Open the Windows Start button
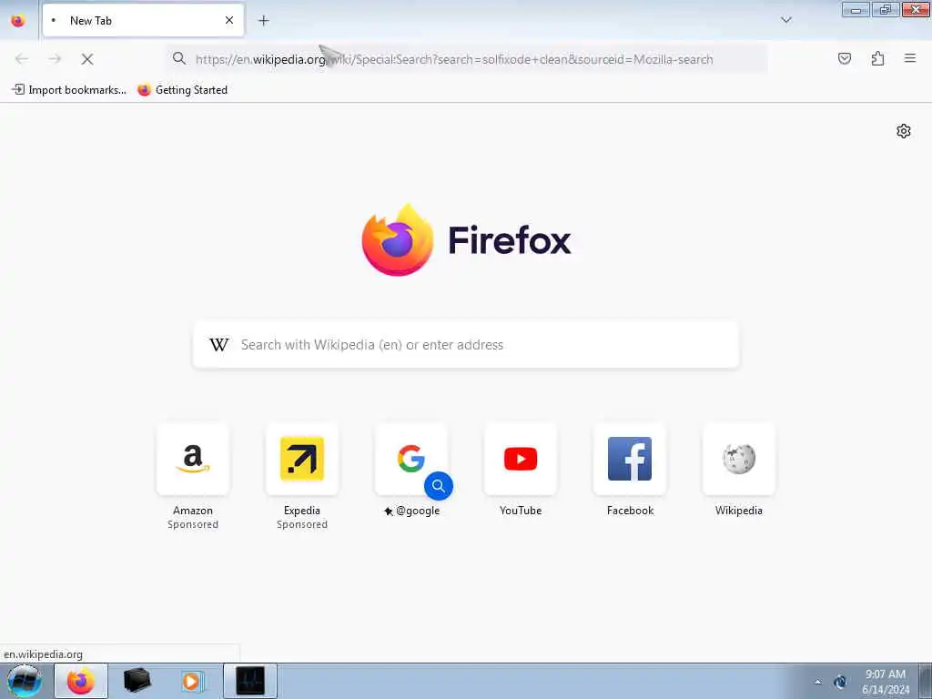Image resolution: width=932 pixels, height=699 pixels. point(25,681)
